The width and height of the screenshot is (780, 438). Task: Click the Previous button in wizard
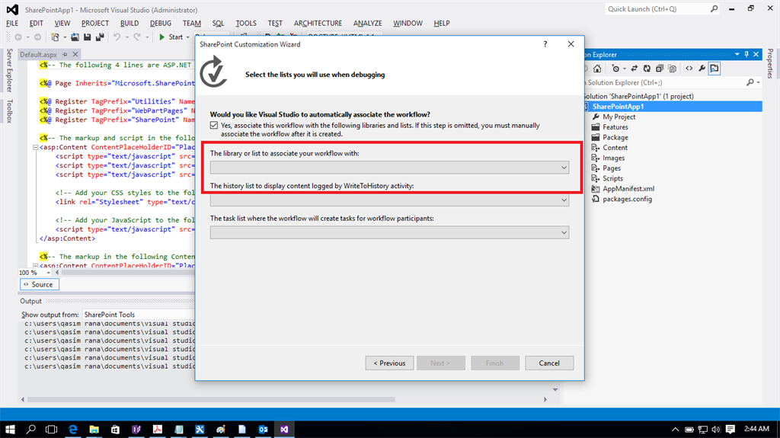click(x=389, y=363)
